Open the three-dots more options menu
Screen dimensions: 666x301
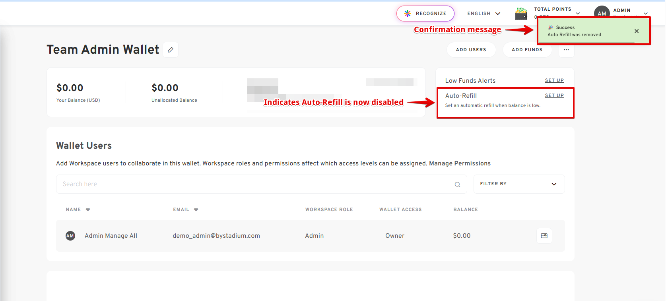[566, 50]
